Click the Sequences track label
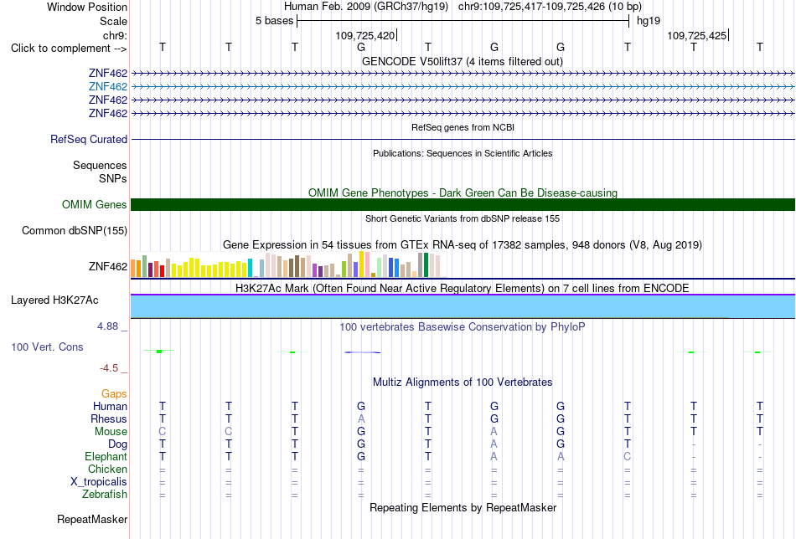Screen dimensions: 796x539 click(x=100, y=166)
